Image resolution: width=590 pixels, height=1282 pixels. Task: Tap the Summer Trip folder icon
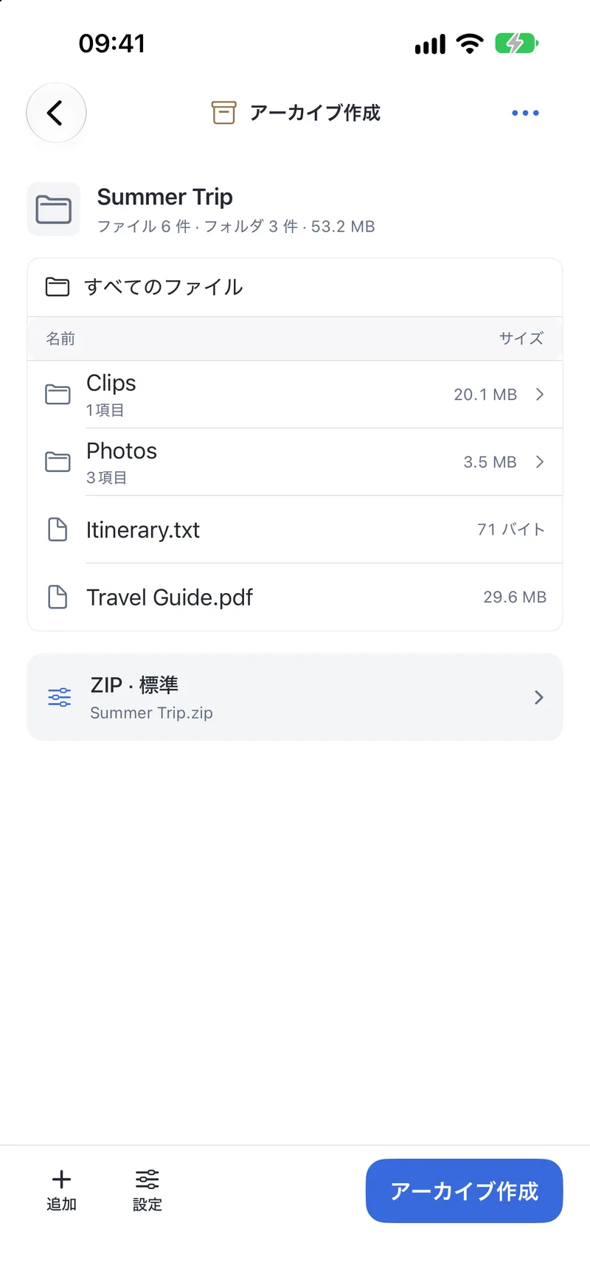tap(54, 209)
